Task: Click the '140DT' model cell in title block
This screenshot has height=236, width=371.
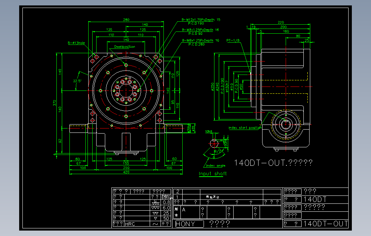Action: point(315,199)
